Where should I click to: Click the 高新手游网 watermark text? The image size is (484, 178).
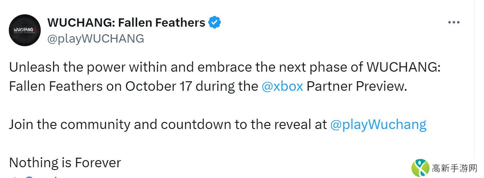454,168
